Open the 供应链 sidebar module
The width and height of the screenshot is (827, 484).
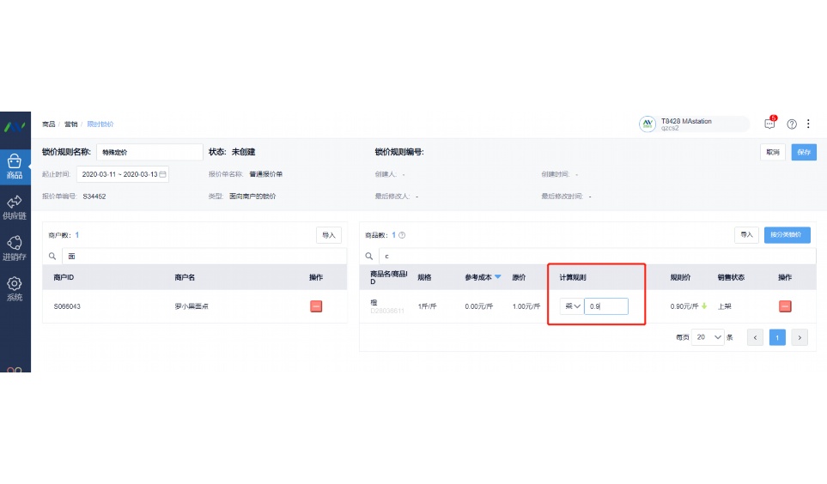pos(15,207)
